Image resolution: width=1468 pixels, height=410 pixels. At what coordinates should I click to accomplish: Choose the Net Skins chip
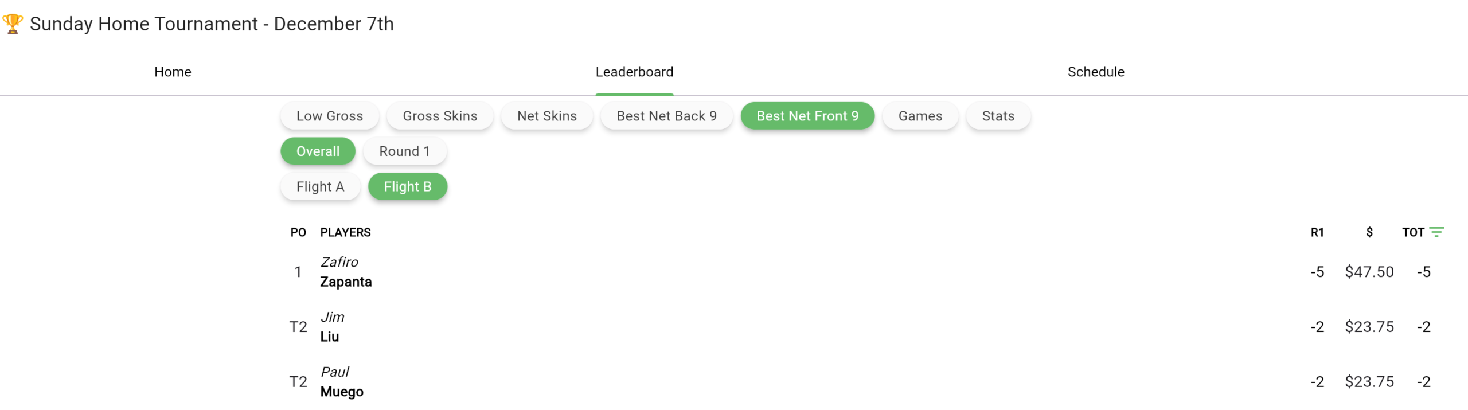pyautogui.click(x=546, y=116)
